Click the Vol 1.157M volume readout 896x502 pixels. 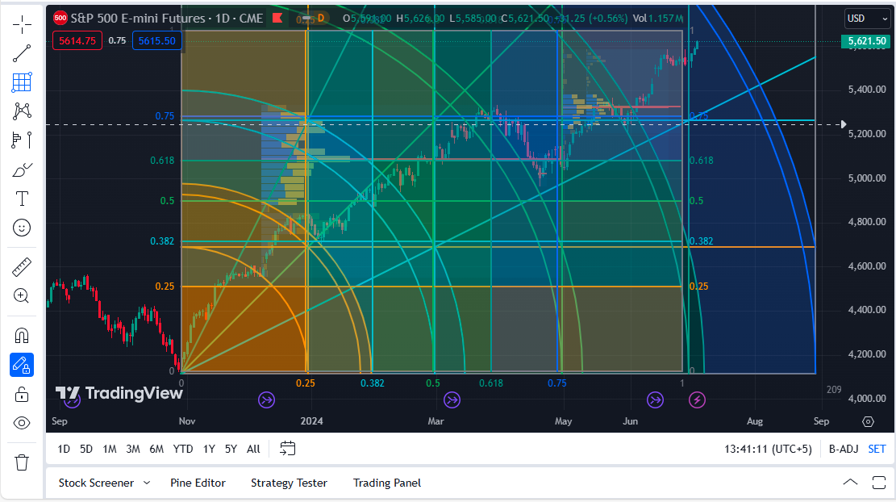[658, 19]
